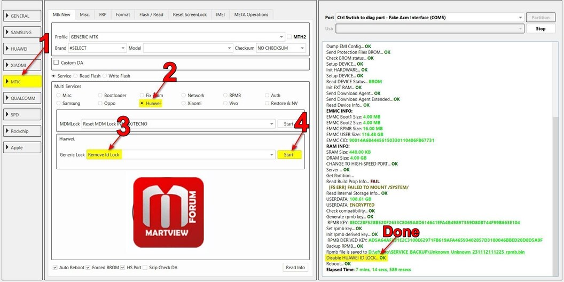
Task: Open the Checksum NO CHECKSUM dropdown
Action: tap(280, 48)
